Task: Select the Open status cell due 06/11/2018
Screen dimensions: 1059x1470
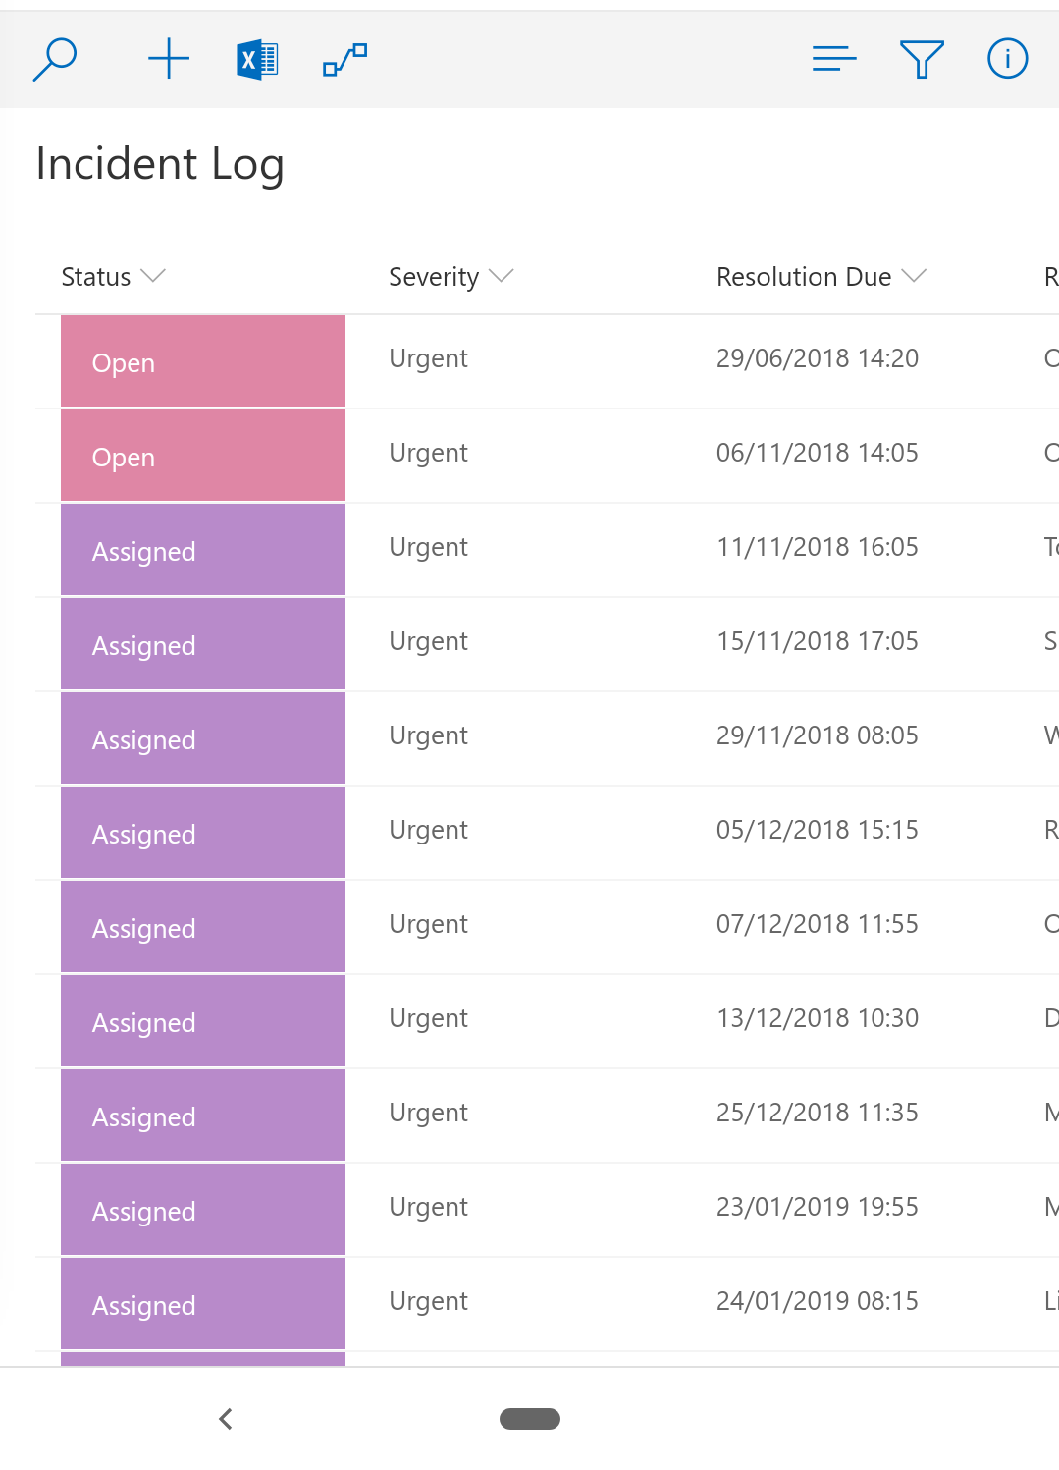Action: 202,456
